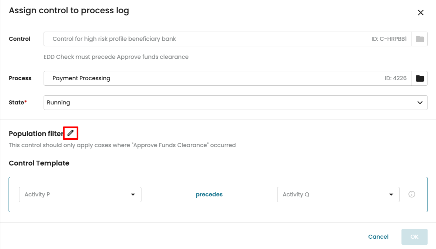
Task: Edit the Population filter with pencil icon
Action: pyautogui.click(x=70, y=133)
